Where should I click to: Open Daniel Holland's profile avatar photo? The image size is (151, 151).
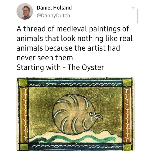(x=25, y=11)
